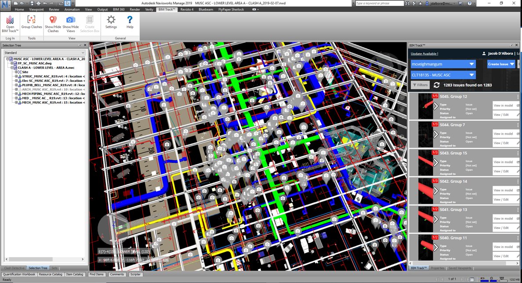Click the keyword search input field

(379, 3)
